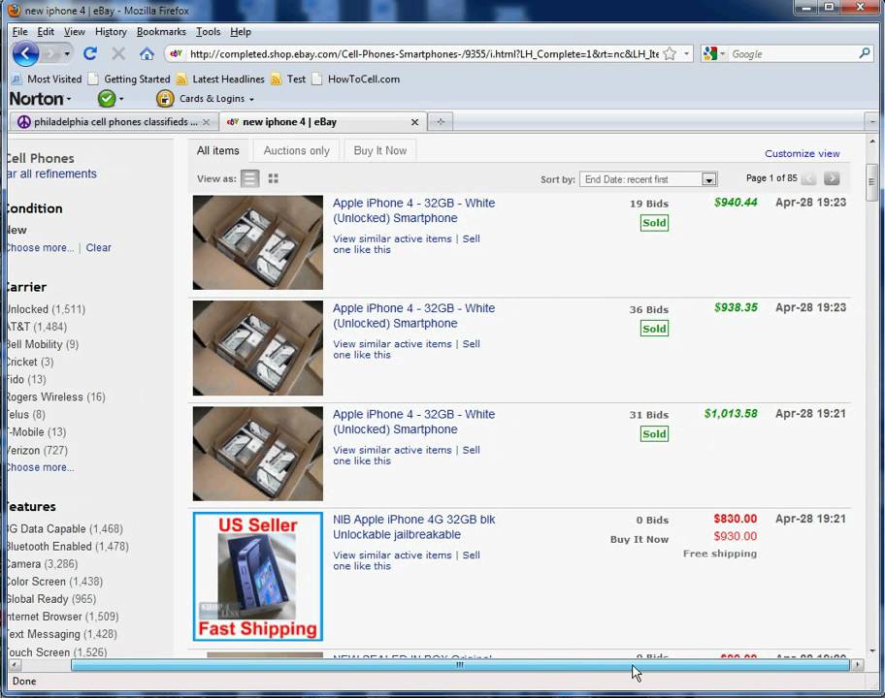Click View similar active items for $938.35 listing
The image size is (885, 698).
392,344
